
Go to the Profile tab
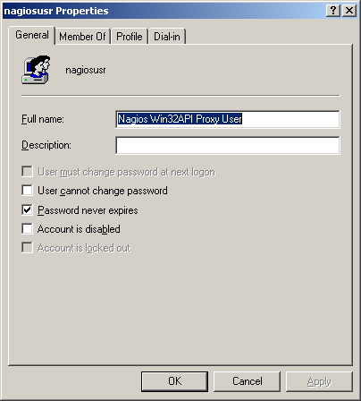pyautogui.click(x=130, y=37)
